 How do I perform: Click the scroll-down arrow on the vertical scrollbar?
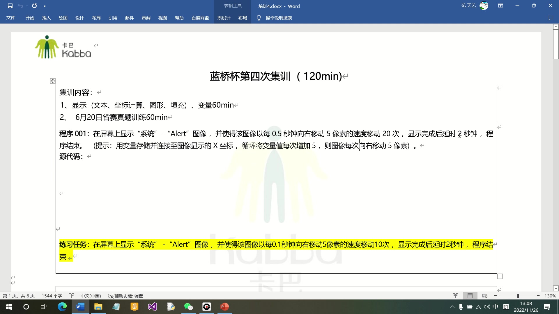point(555,288)
